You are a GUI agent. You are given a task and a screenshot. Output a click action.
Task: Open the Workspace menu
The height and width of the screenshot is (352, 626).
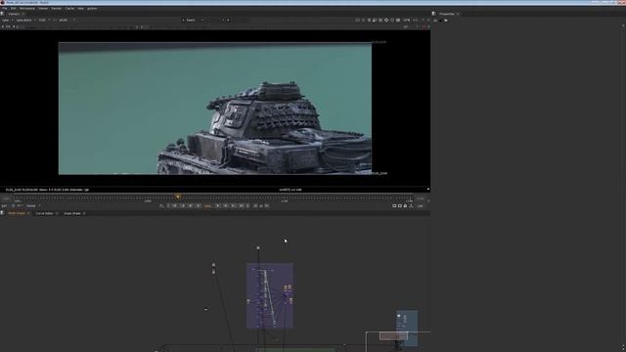coord(27,9)
